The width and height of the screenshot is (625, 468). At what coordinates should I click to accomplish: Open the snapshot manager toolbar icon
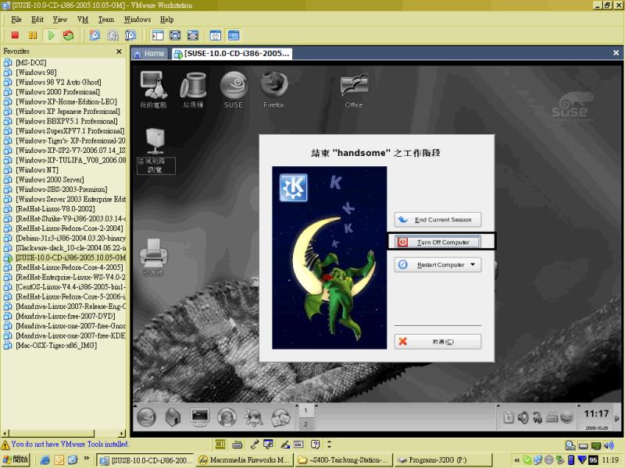click(x=130, y=35)
